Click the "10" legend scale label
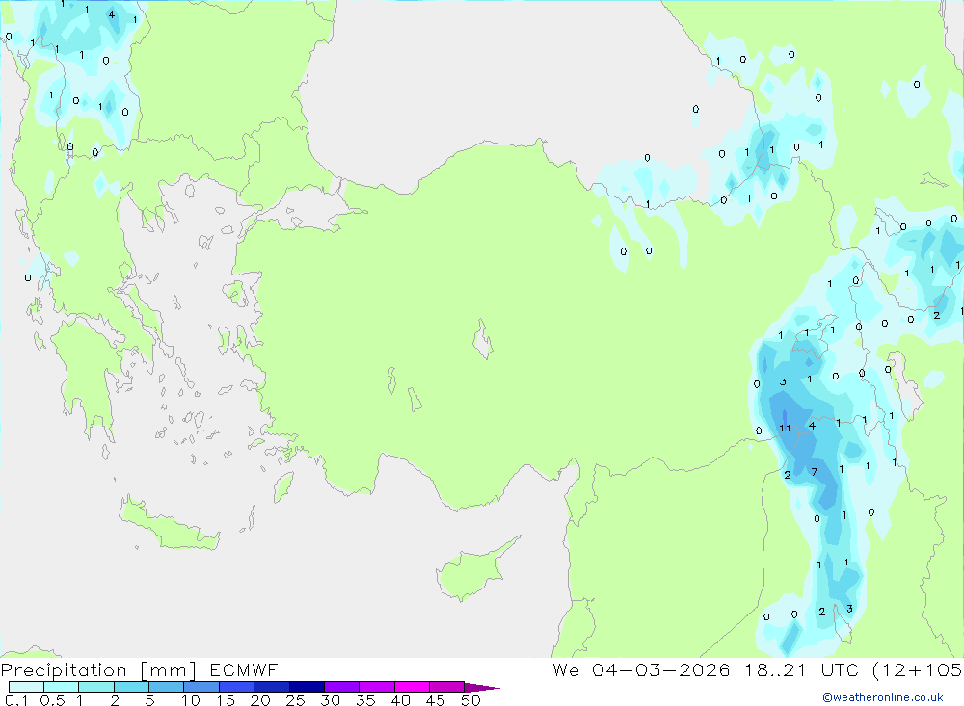Image resolution: width=964 pixels, height=706 pixels. (x=191, y=700)
